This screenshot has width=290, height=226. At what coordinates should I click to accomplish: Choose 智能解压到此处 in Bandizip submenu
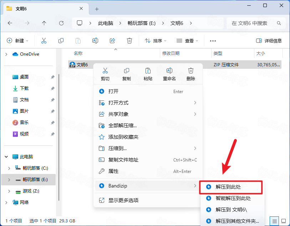233,198
